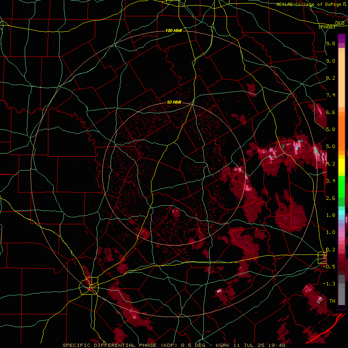
Task: Click the 6.6 value on the KDP scale
Action: click(331, 112)
